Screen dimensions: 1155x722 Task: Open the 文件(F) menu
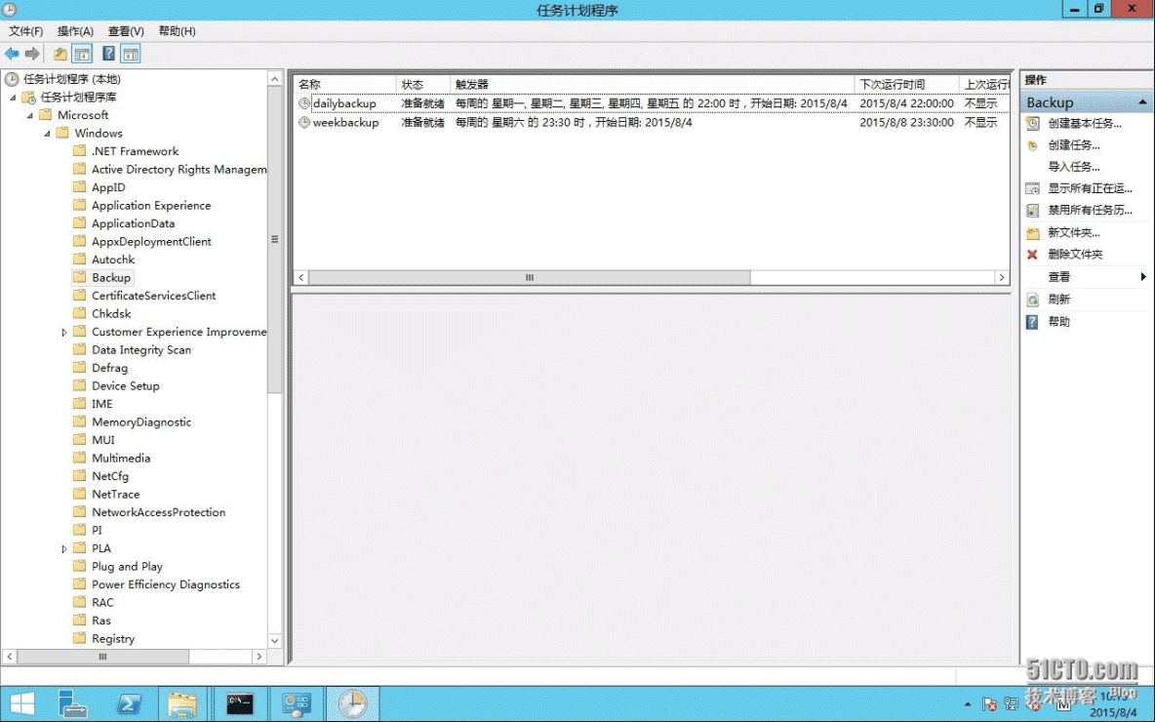click(x=26, y=31)
